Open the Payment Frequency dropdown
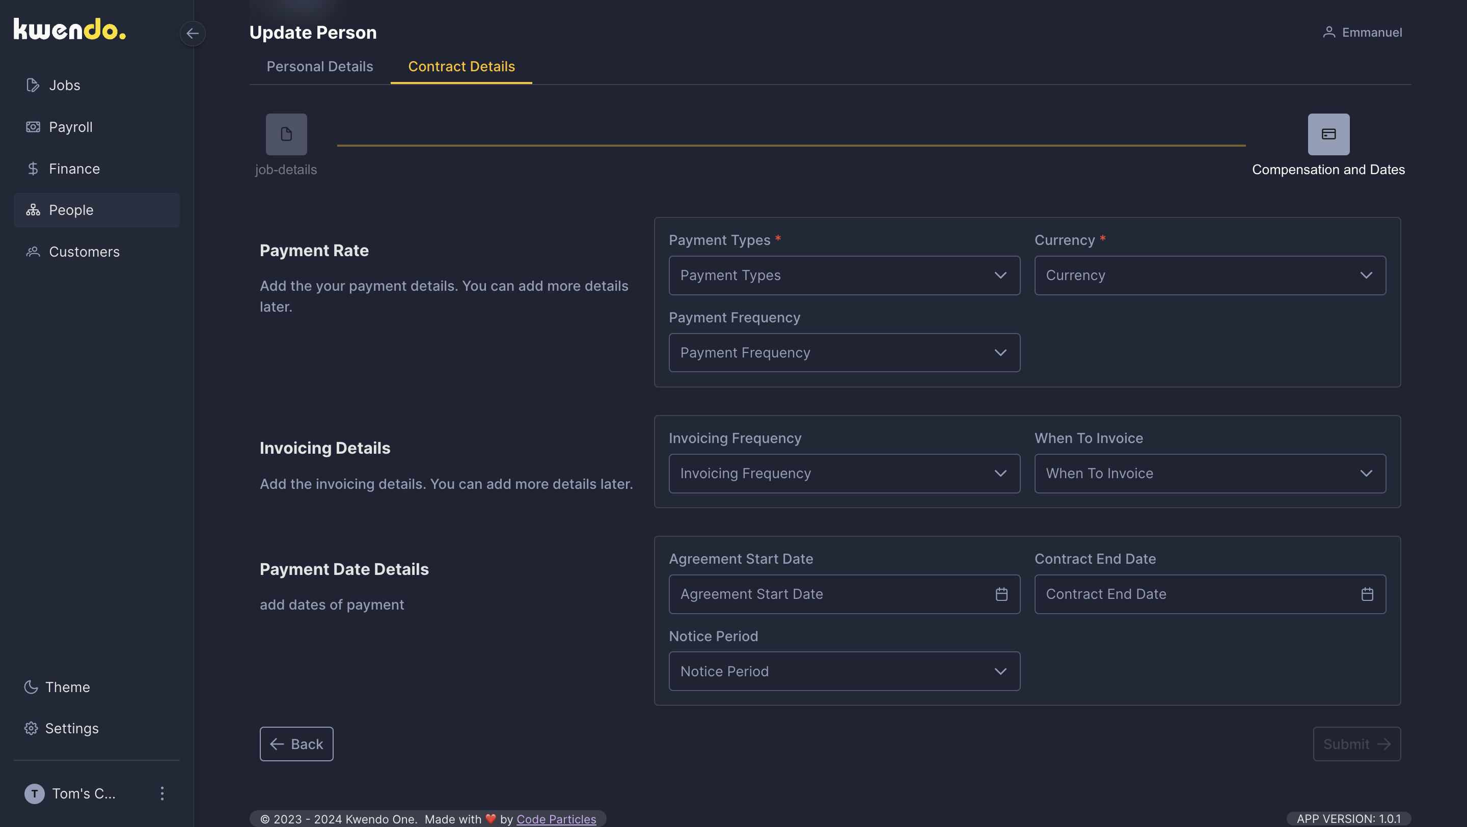The width and height of the screenshot is (1467, 827). pos(845,353)
